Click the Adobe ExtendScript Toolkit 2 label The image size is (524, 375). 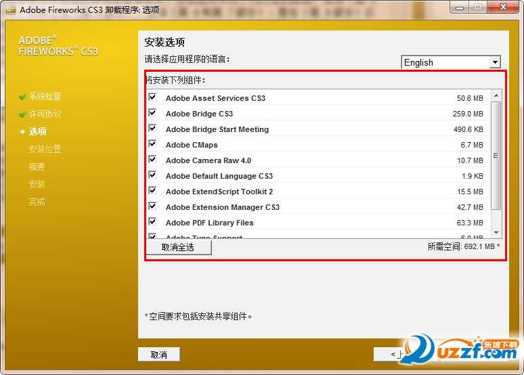coord(219,192)
